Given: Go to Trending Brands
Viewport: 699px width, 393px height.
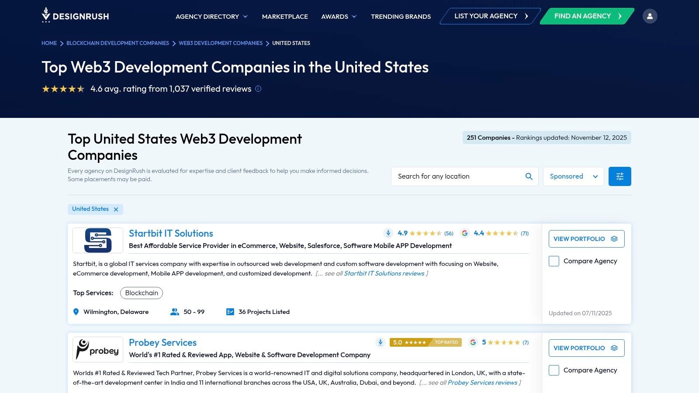Looking at the screenshot, I should coord(401,17).
